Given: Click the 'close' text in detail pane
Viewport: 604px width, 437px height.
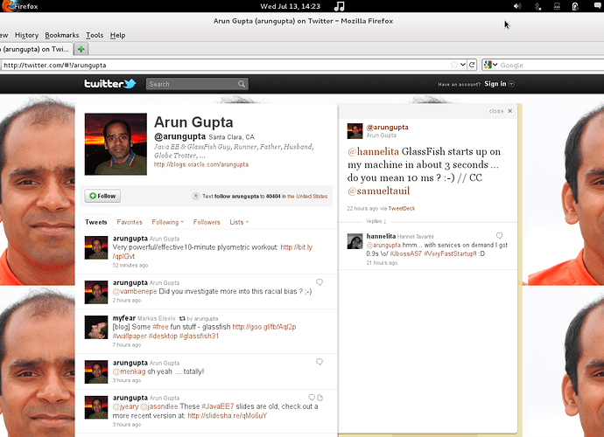Looking at the screenshot, I should (x=496, y=111).
